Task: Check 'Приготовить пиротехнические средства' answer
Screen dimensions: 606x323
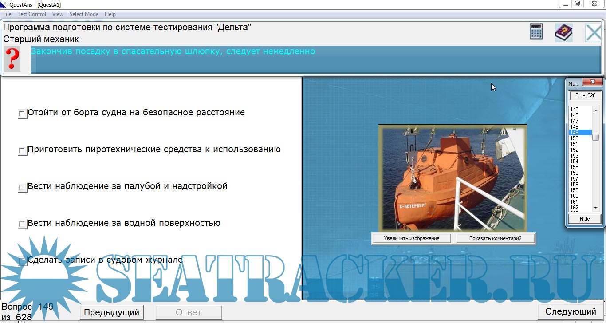Action: tap(22, 151)
